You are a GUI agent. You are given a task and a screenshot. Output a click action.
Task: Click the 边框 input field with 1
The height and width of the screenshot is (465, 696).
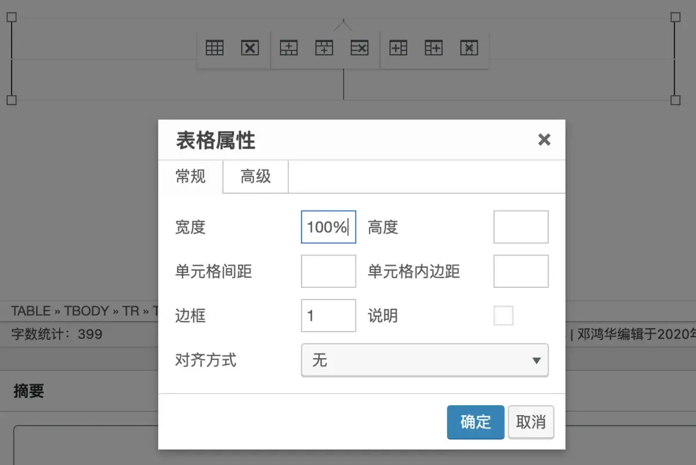pyautogui.click(x=328, y=316)
